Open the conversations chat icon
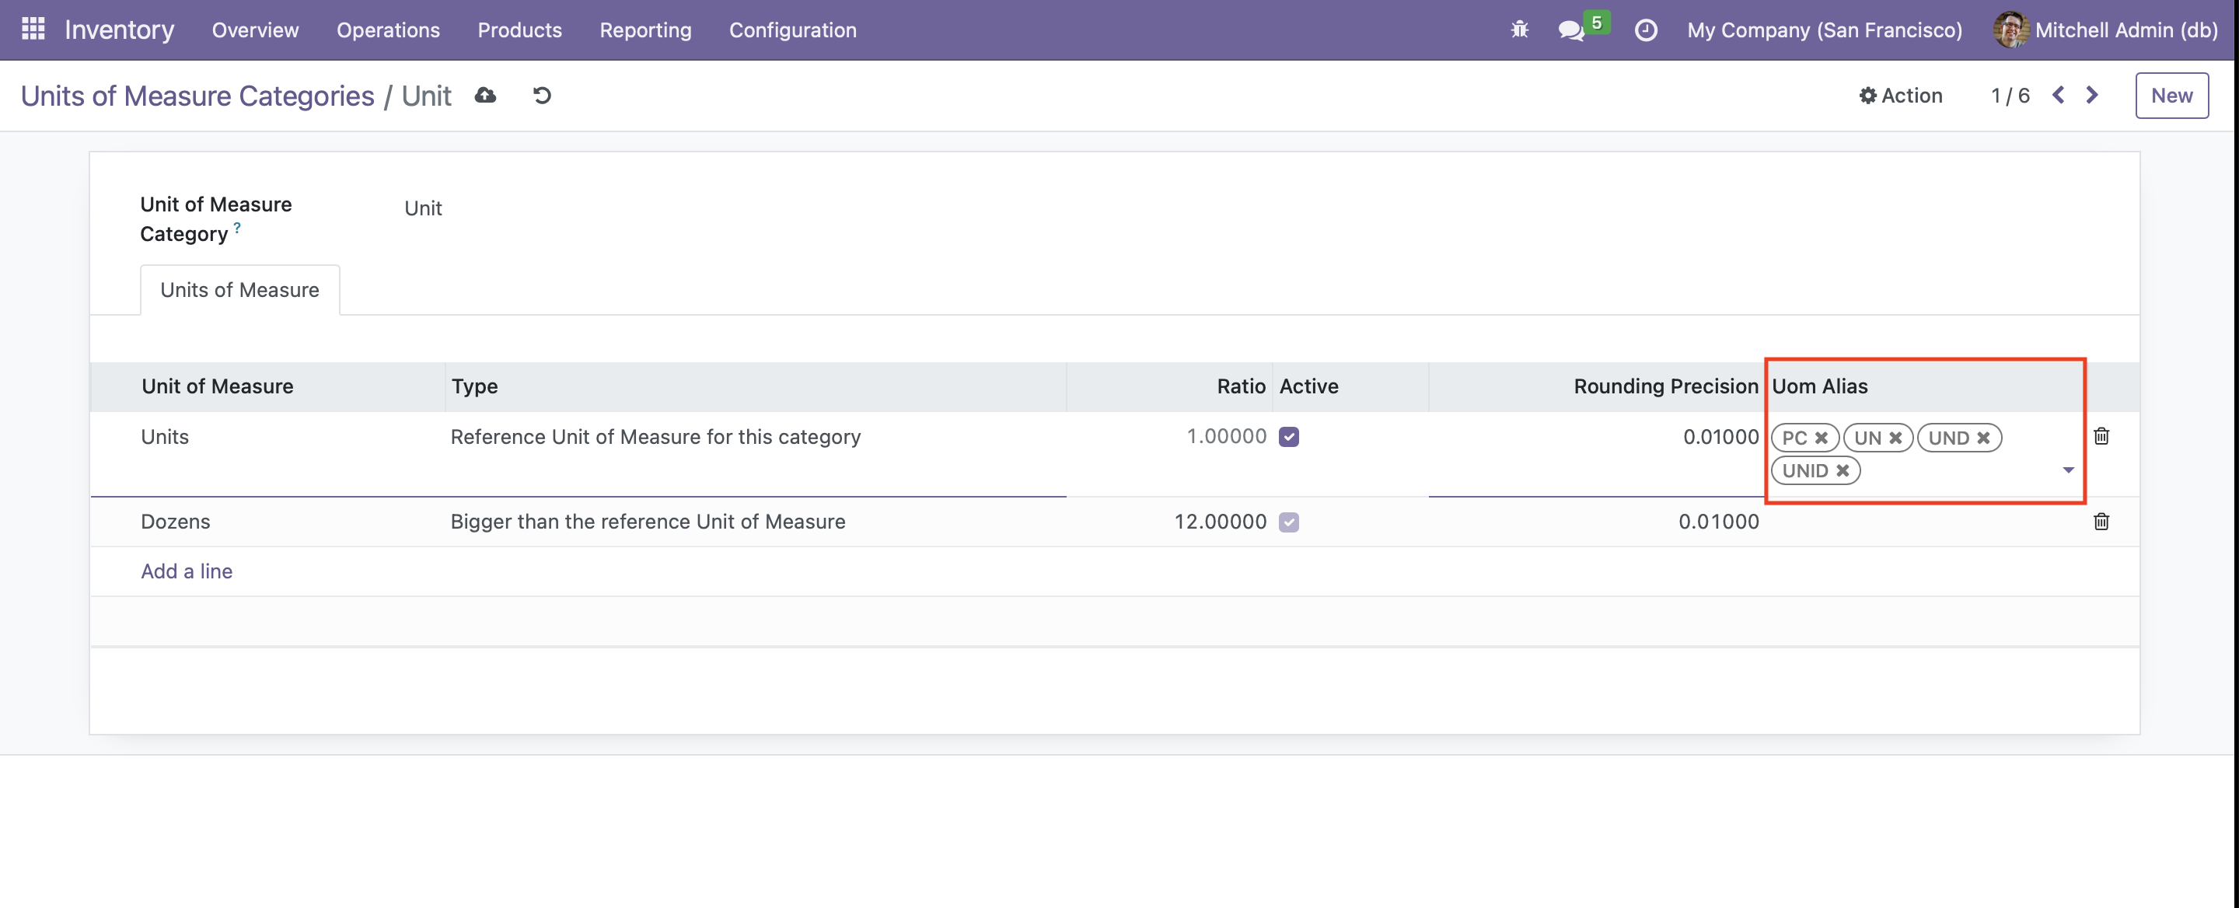The image size is (2239, 908). click(1570, 30)
